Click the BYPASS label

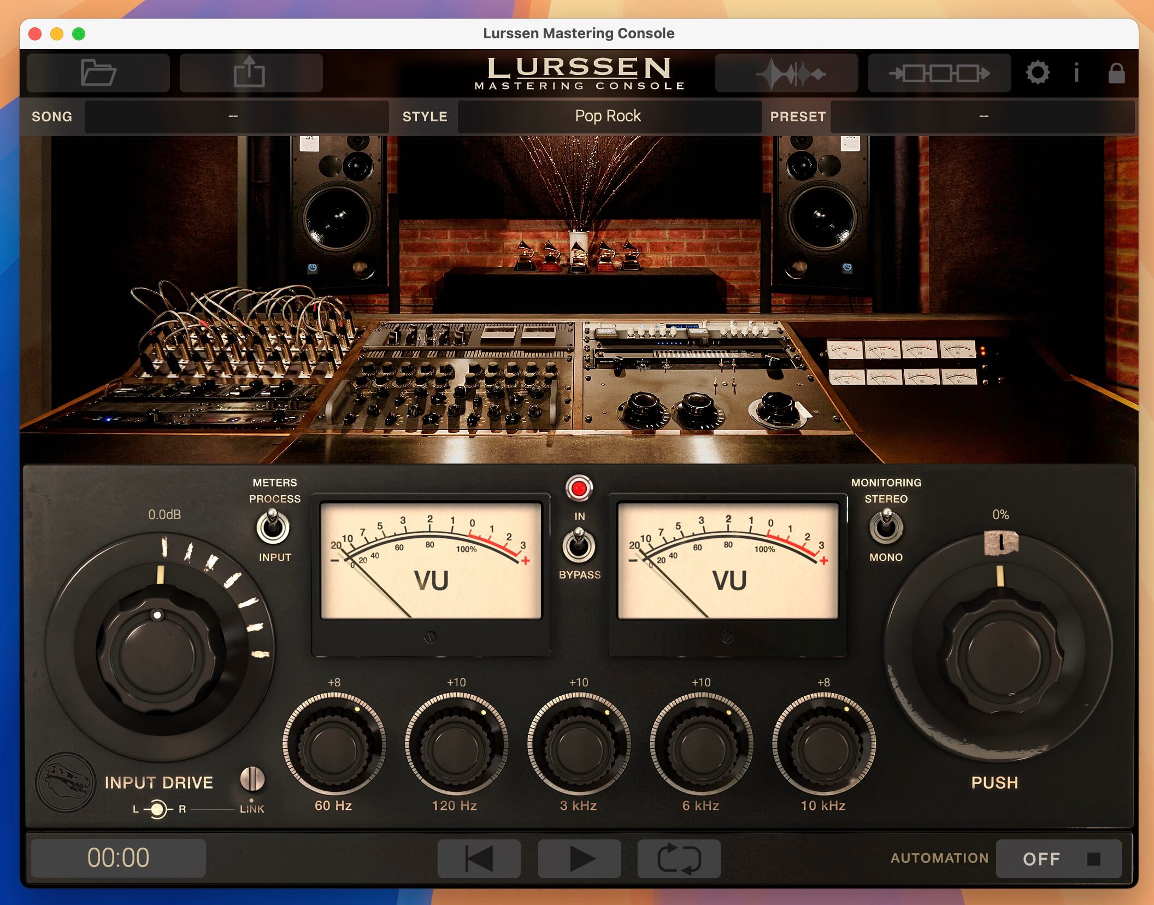[580, 574]
